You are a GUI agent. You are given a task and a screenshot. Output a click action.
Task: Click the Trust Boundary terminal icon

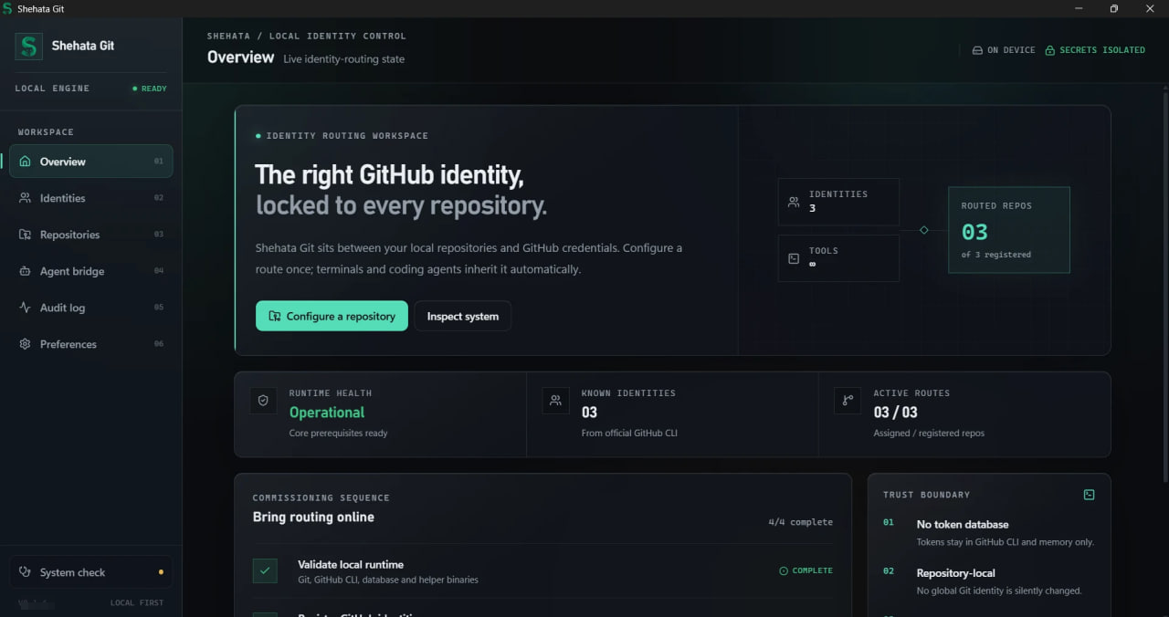(1089, 495)
